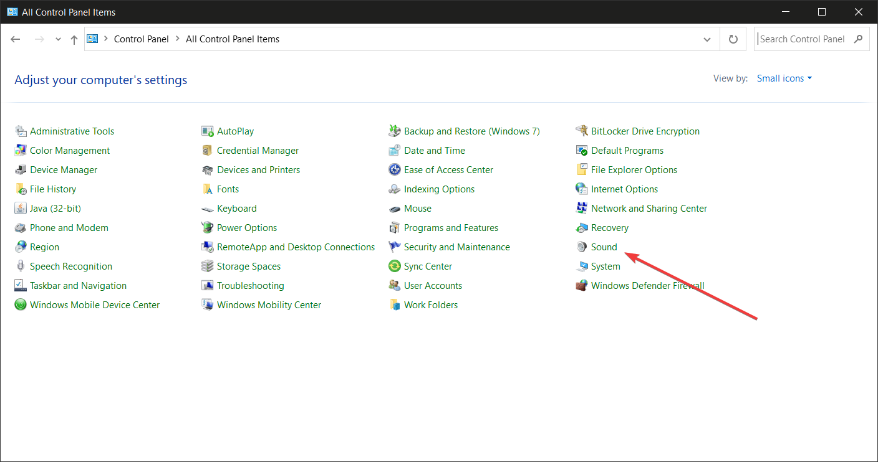Open Programs and Features link
This screenshot has width=878, height=462.
(x=451, y=228)
